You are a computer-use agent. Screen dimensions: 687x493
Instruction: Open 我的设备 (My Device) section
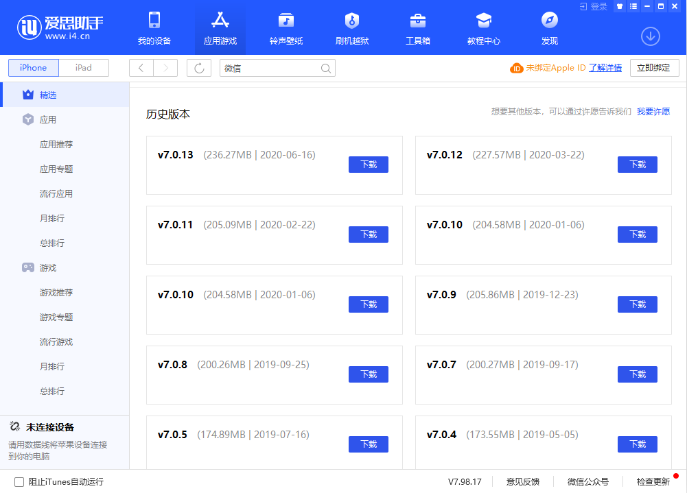tap(154, 28)
